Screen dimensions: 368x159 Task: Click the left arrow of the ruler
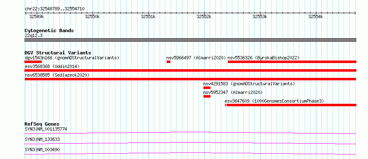[x=26, y=13]
